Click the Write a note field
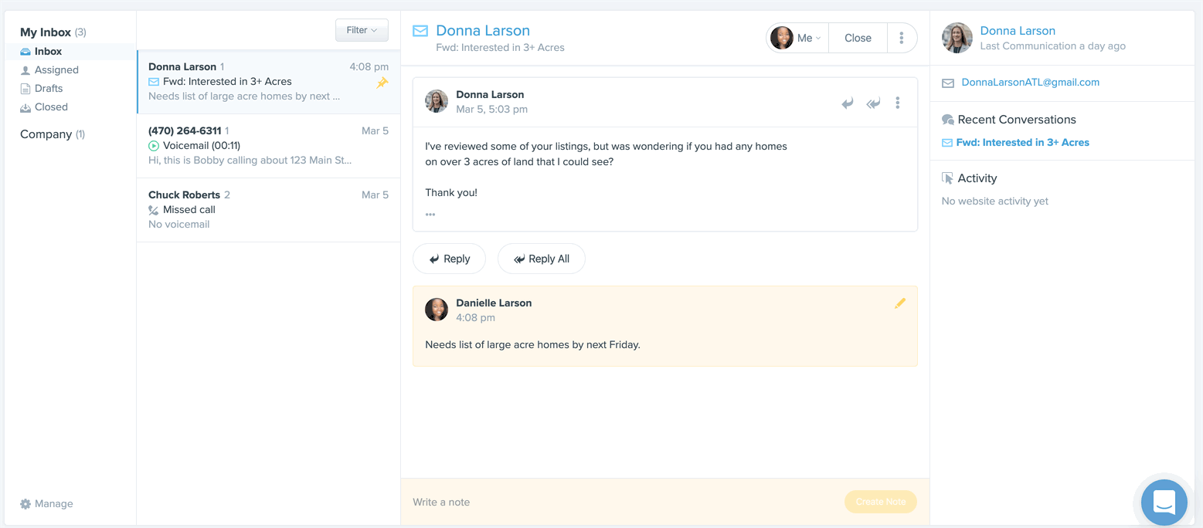This screenshot has width=1203, height=528. [x=541, y=502]
